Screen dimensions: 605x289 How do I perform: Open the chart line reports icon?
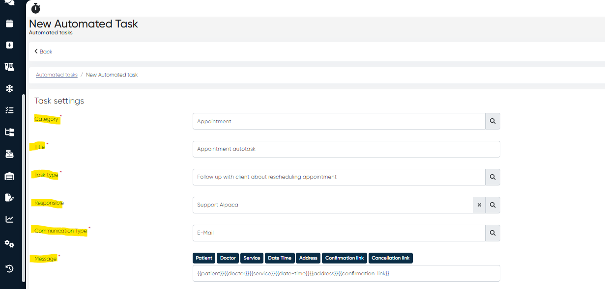(x=9, y=219)
